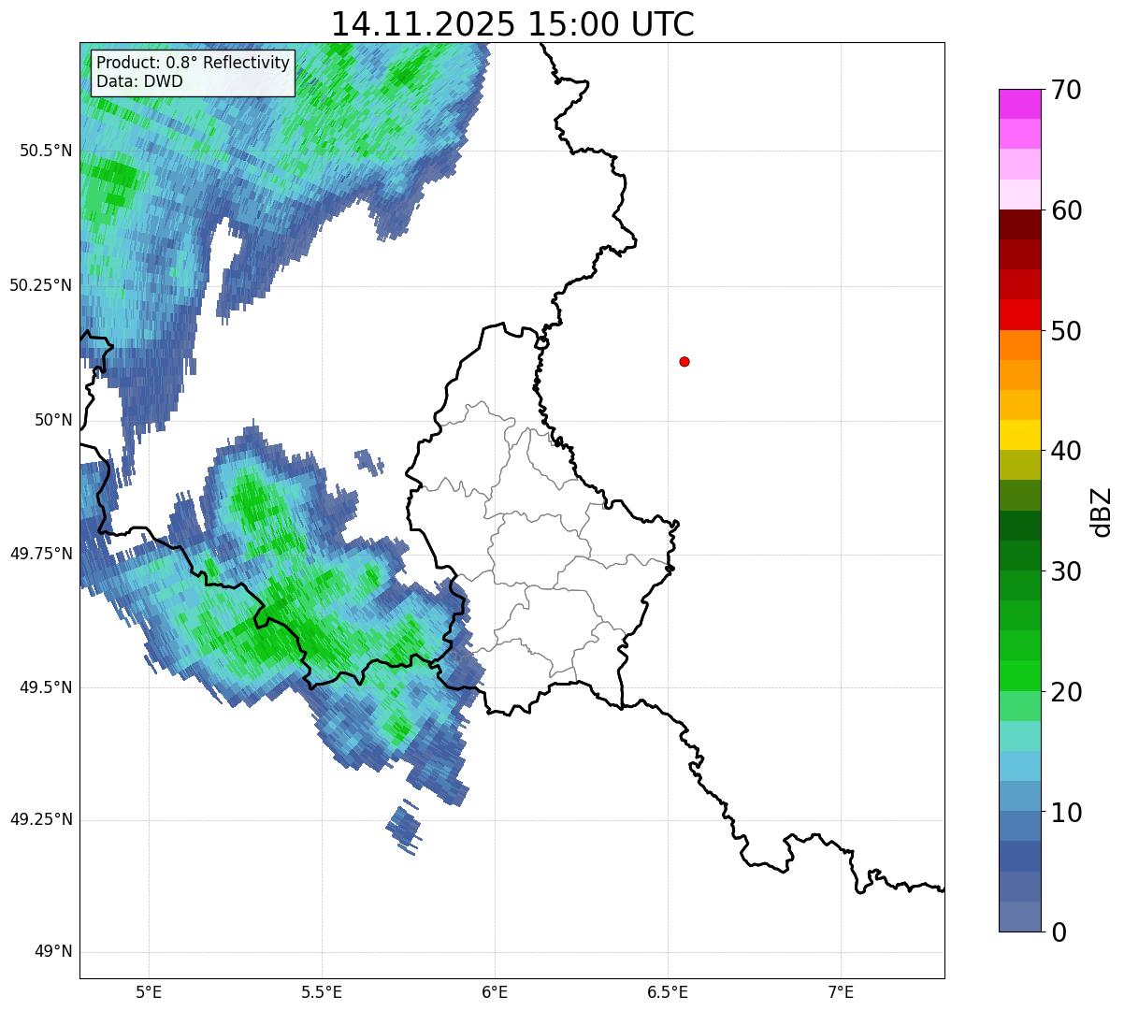The height and width of the screenshot is (1011, 1124).
Task: Click the 49.5°N latitude tick label
Action: (46, 687)
